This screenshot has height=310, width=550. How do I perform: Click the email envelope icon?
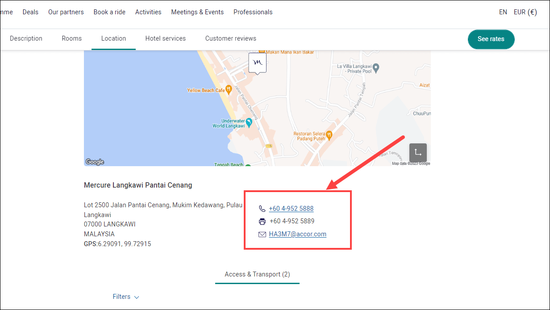pos(262,234)
